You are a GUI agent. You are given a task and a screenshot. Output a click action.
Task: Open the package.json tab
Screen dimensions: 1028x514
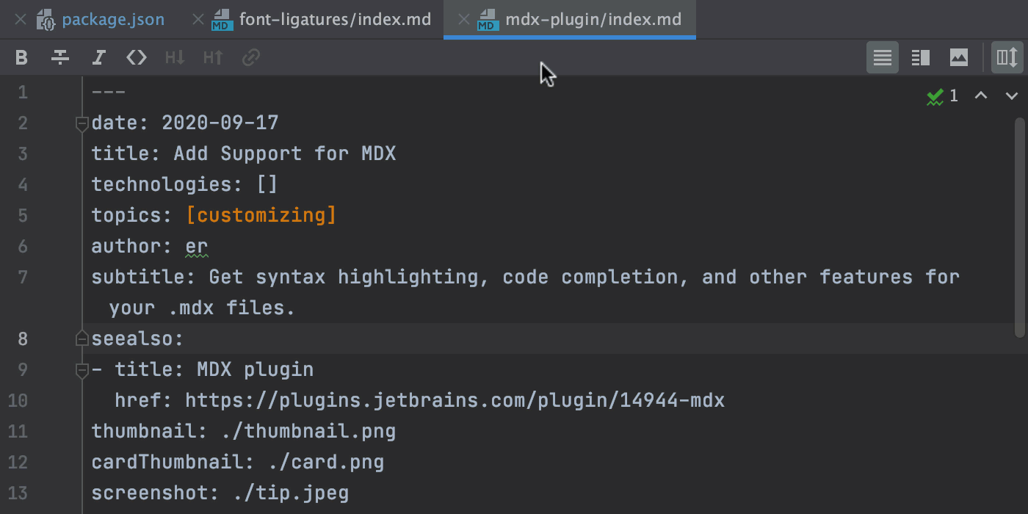113,20
